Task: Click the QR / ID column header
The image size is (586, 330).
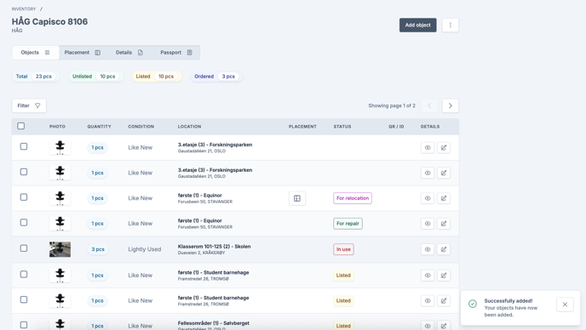Action: tap(396, 127)
